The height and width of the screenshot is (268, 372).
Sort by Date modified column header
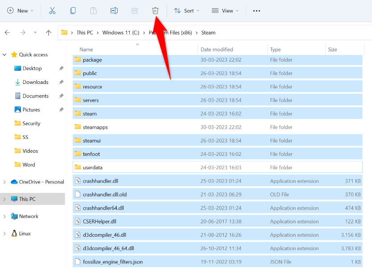(217, 50)
